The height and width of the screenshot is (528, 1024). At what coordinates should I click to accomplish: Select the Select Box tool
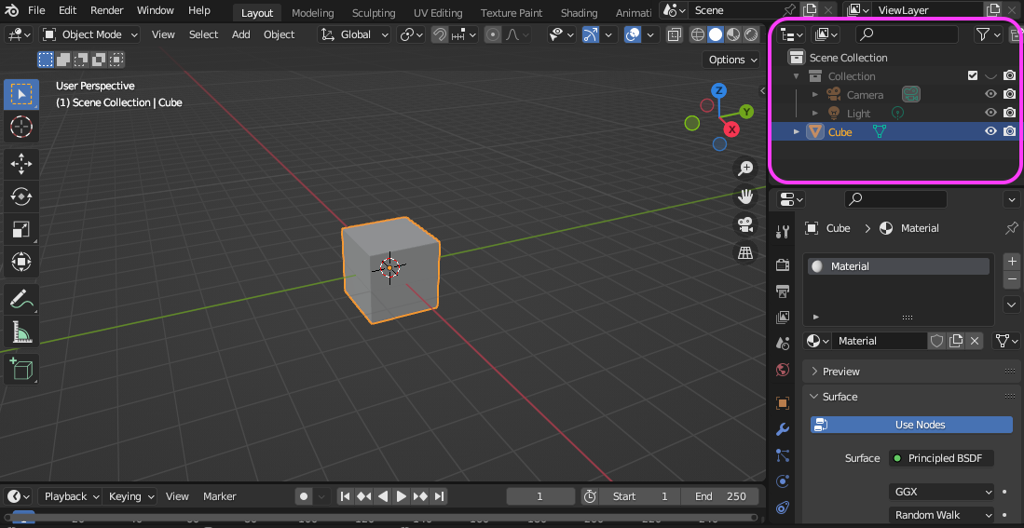[x=21, y=95]
